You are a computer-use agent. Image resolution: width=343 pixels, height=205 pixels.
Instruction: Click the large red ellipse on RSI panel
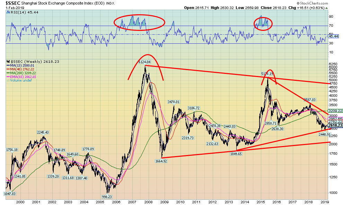[139, 22]
